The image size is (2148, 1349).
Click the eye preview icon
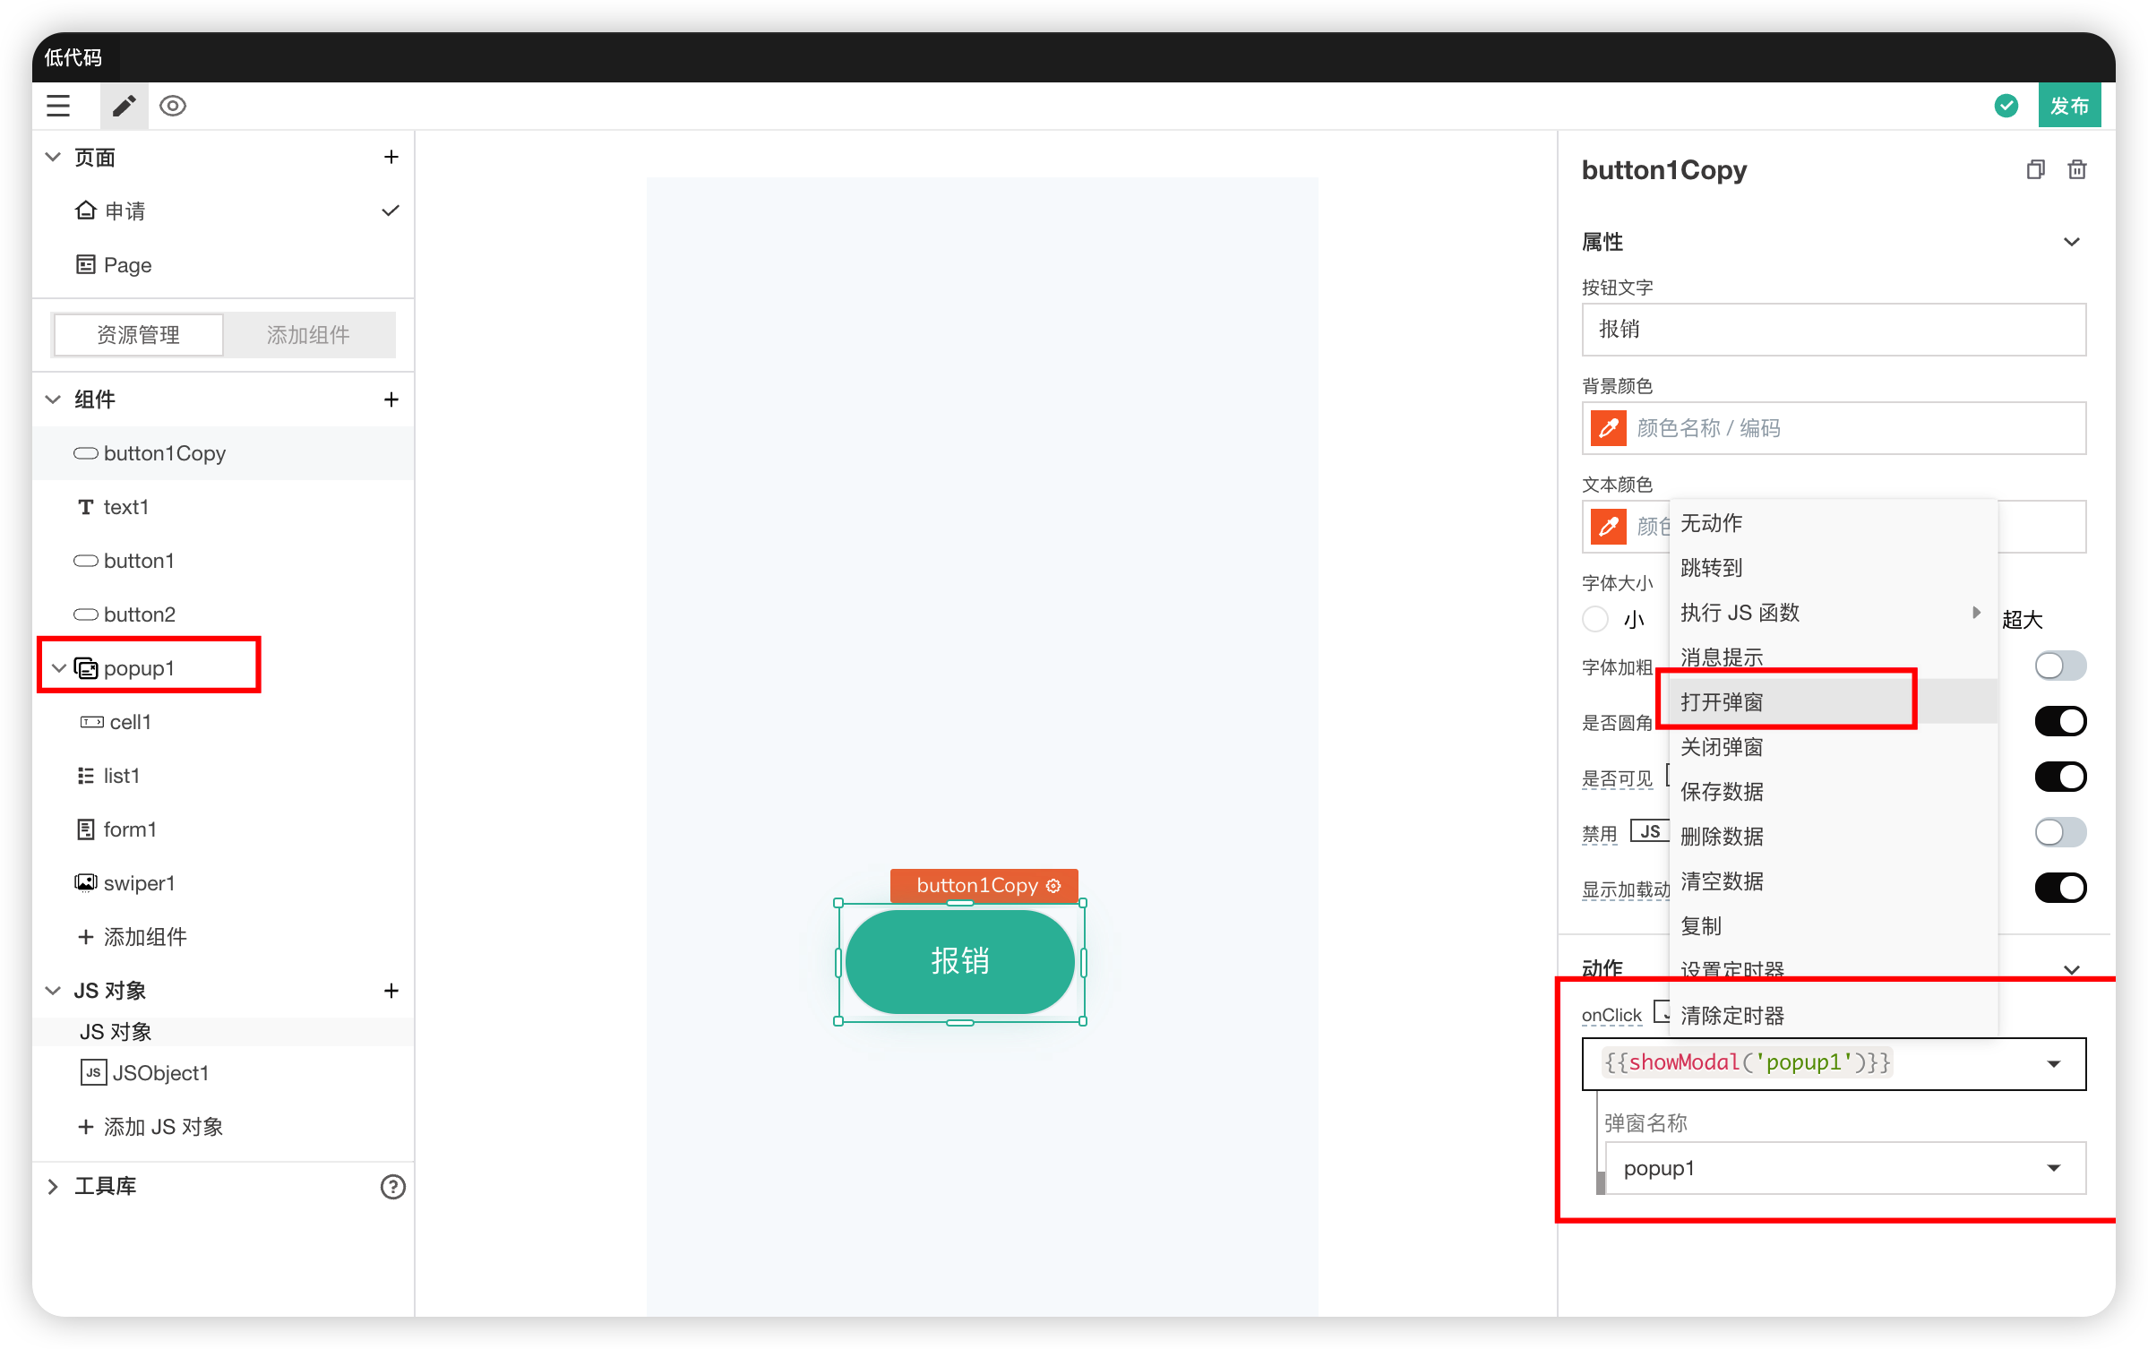pyautogui.click(x=173, y=106)
